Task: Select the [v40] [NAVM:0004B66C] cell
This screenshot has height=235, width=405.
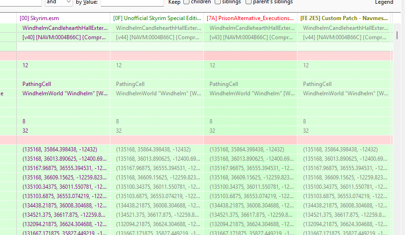Action: (x=64, y=37)
